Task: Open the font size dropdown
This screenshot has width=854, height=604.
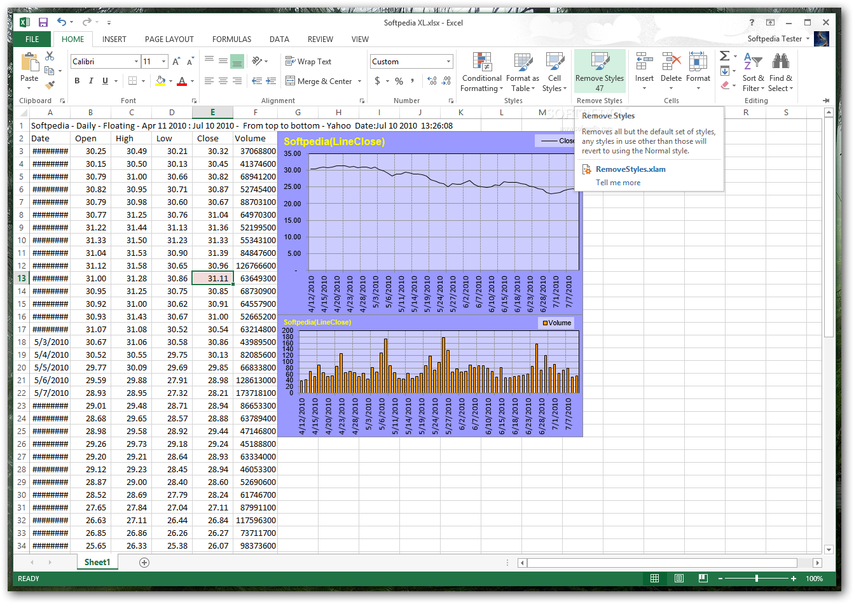Action: coord(163,62)
